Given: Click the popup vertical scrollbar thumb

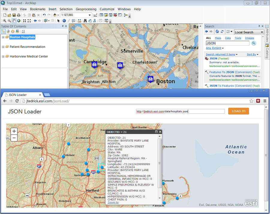Looking at the screenshot, I should click(x=160, y=163).
